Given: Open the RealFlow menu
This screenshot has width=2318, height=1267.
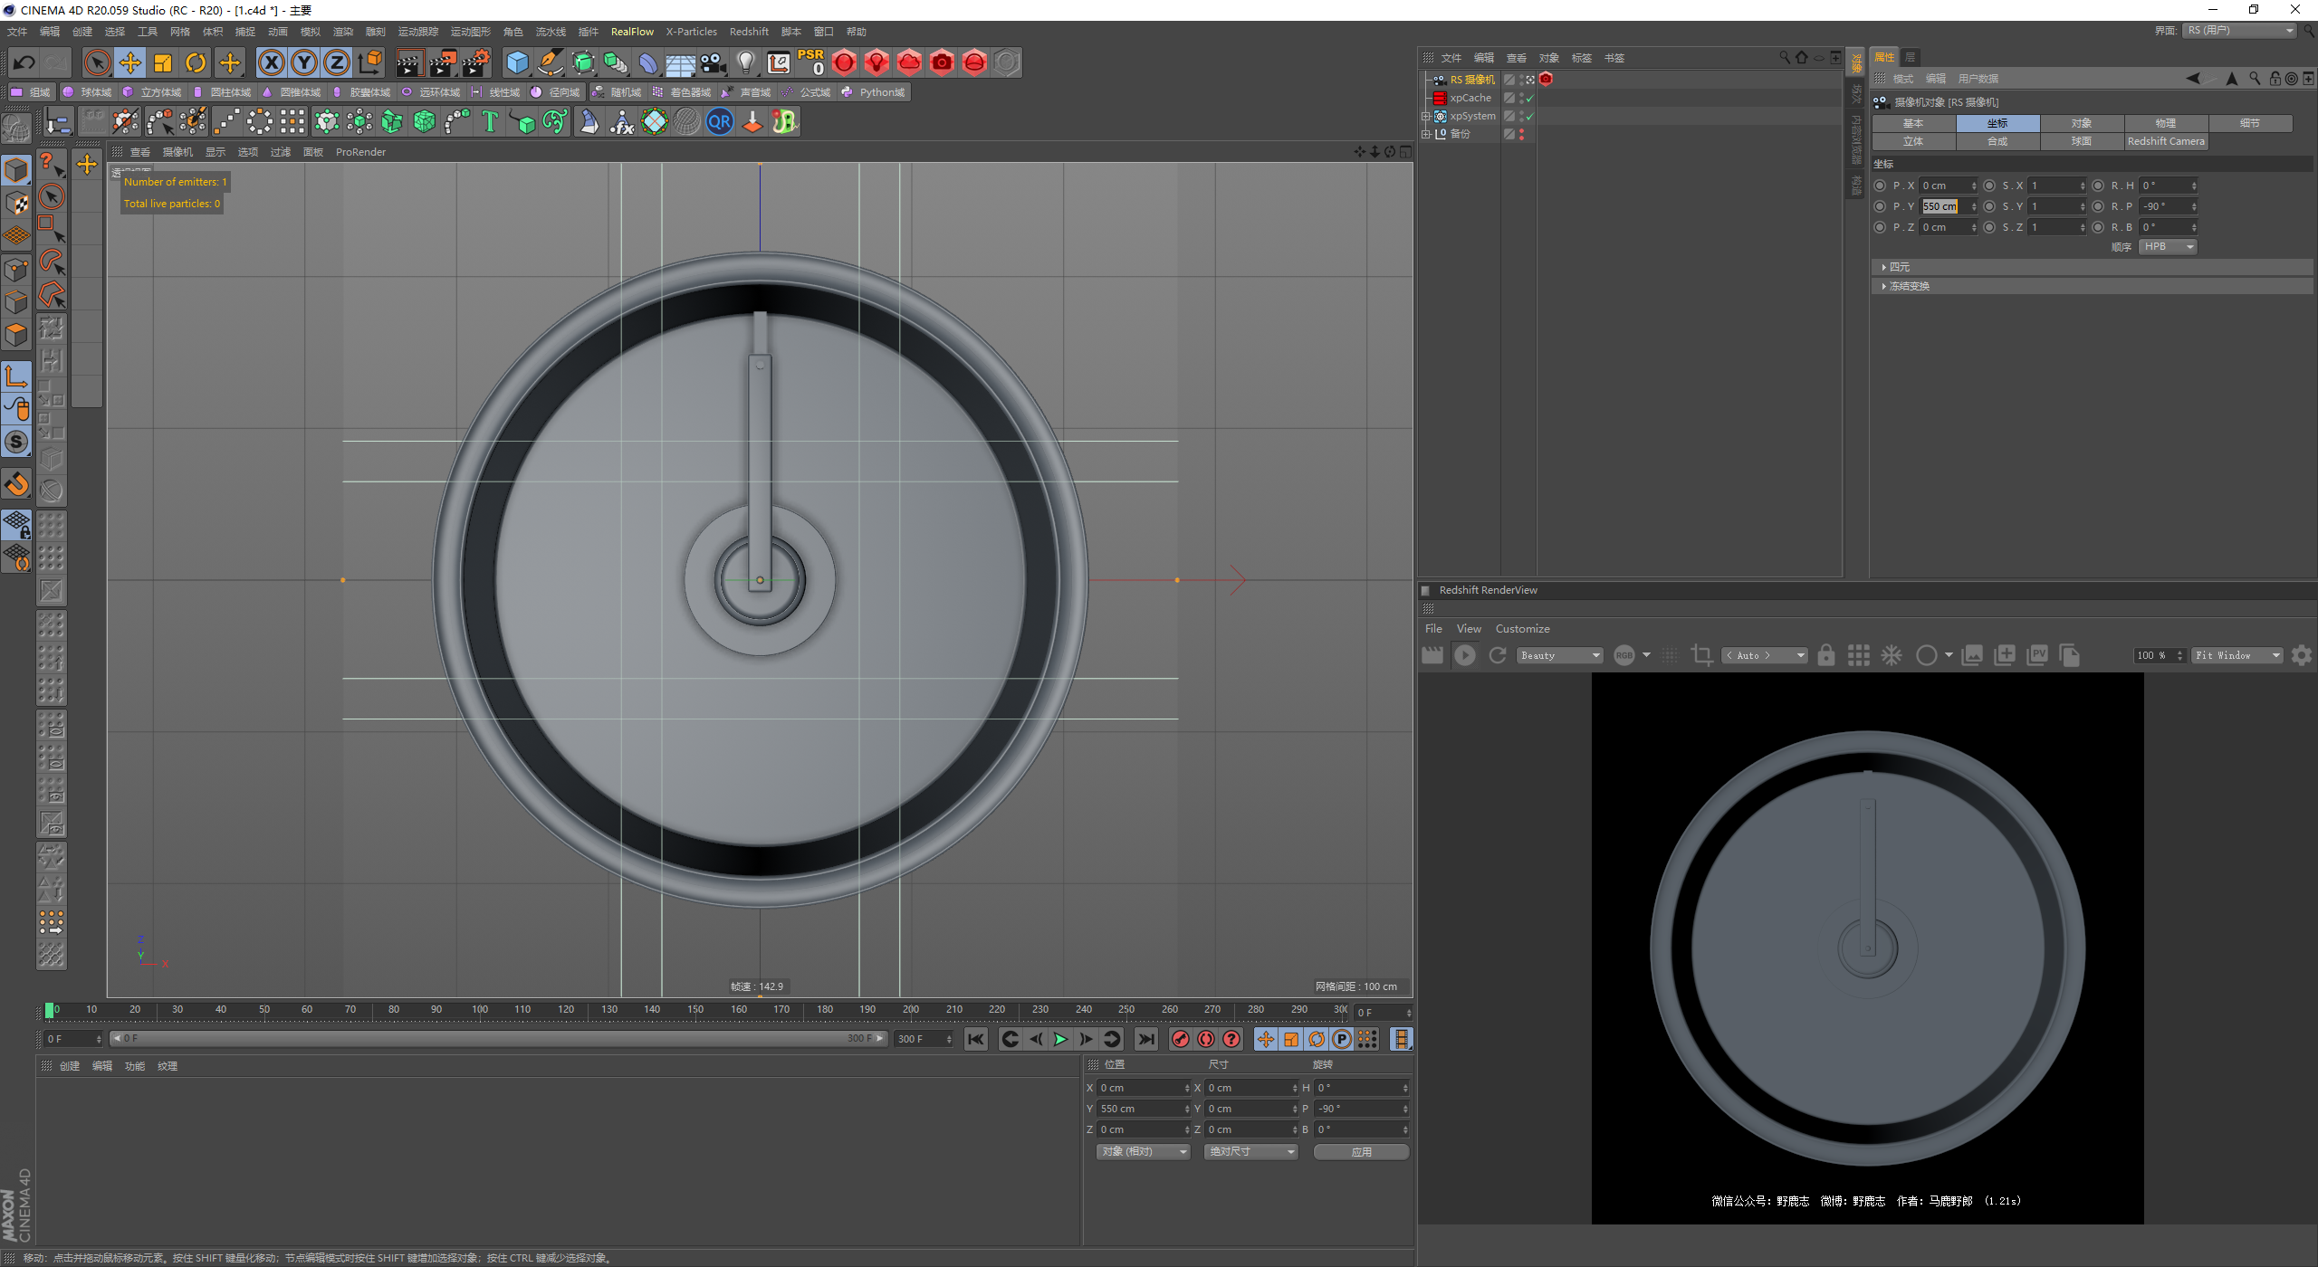Looking at the screenshot, I should click(632, 32).
